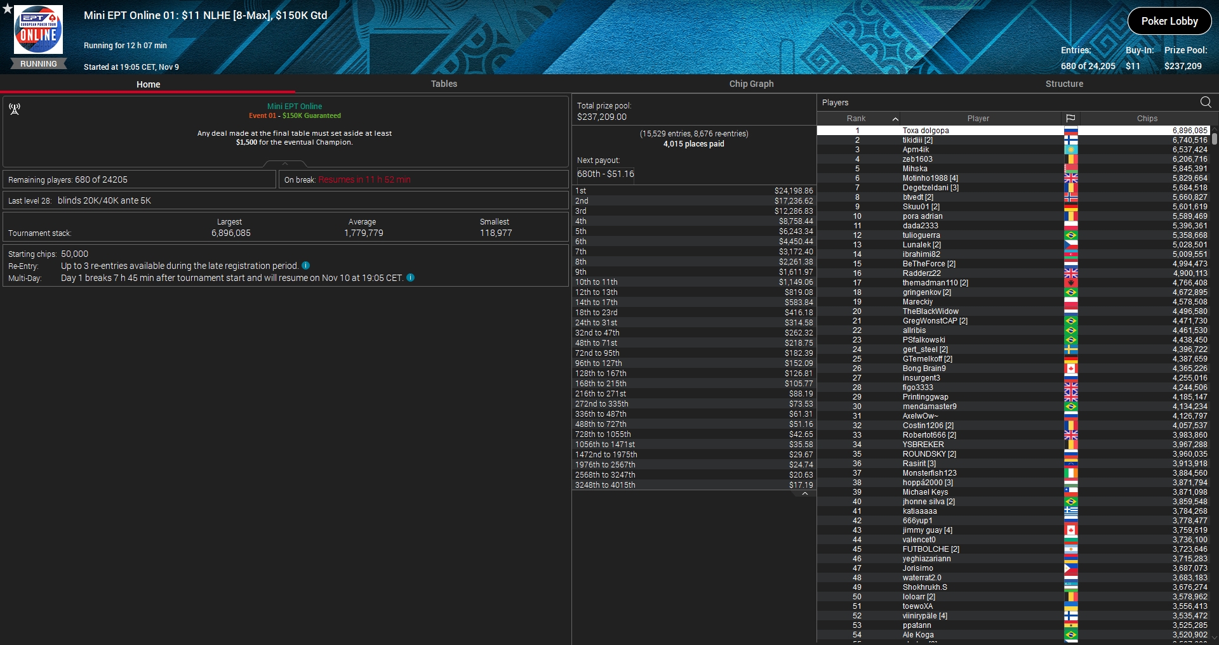The image size is (1219, 645).
Task: Click Re-Entry info icon
Action: 306,266
